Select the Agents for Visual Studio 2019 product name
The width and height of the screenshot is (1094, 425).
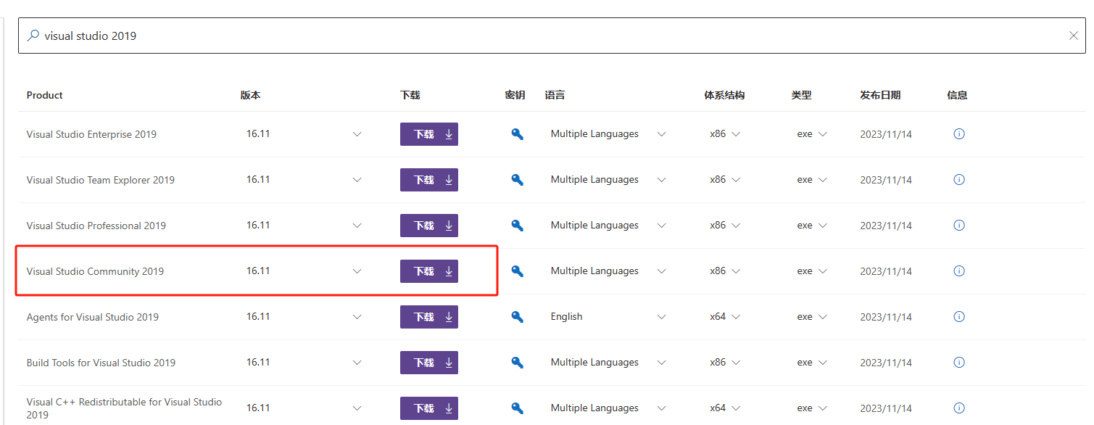(x=92, y=317)
